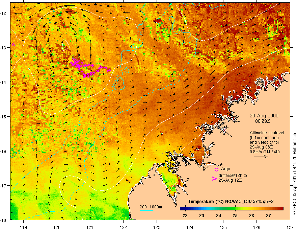The width and height of the screenshot is (297, 230).
Task: Click latitude axis label -18
Action: point(3,220)
